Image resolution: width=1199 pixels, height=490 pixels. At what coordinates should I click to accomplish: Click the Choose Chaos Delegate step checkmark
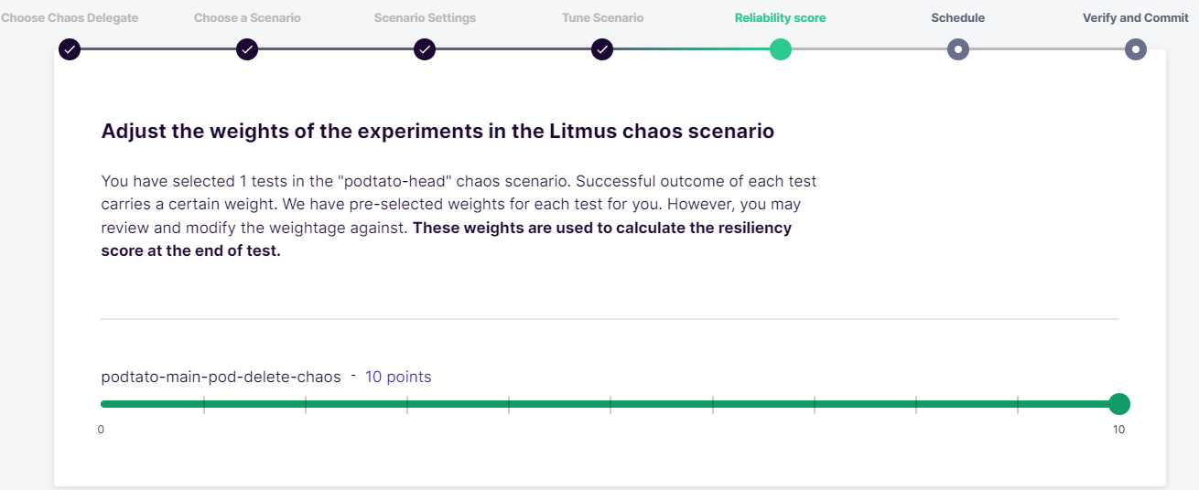(70, 49)
